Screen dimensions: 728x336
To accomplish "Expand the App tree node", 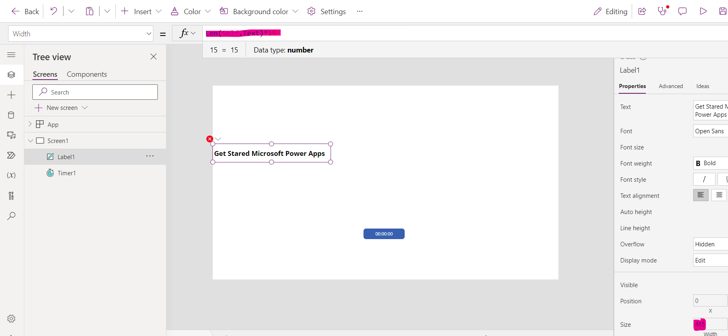I will click(x=30, y=124).
